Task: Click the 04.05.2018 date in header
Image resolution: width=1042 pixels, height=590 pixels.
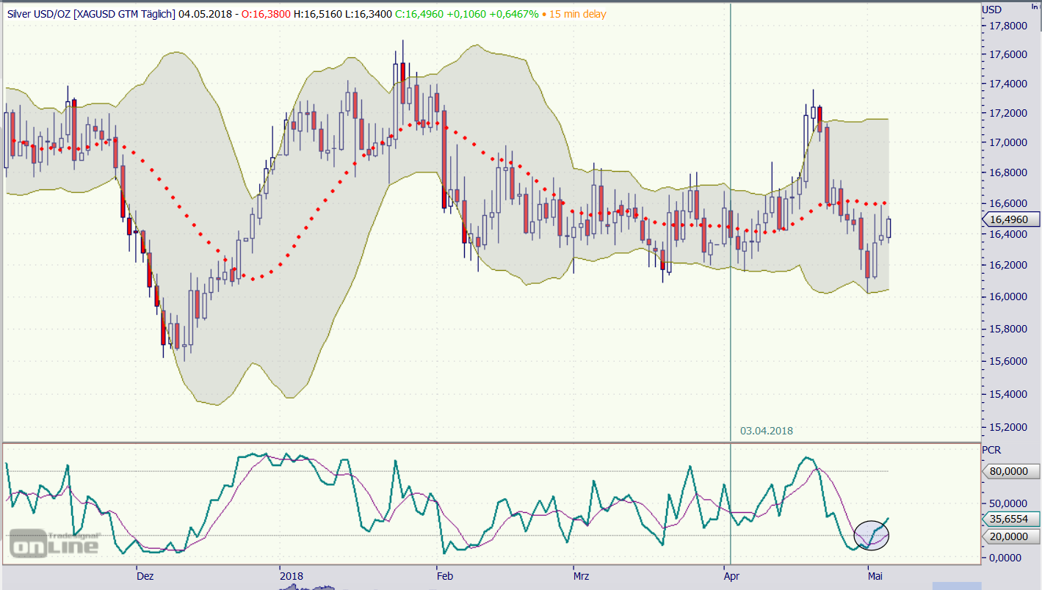Action: pos(205,14)
